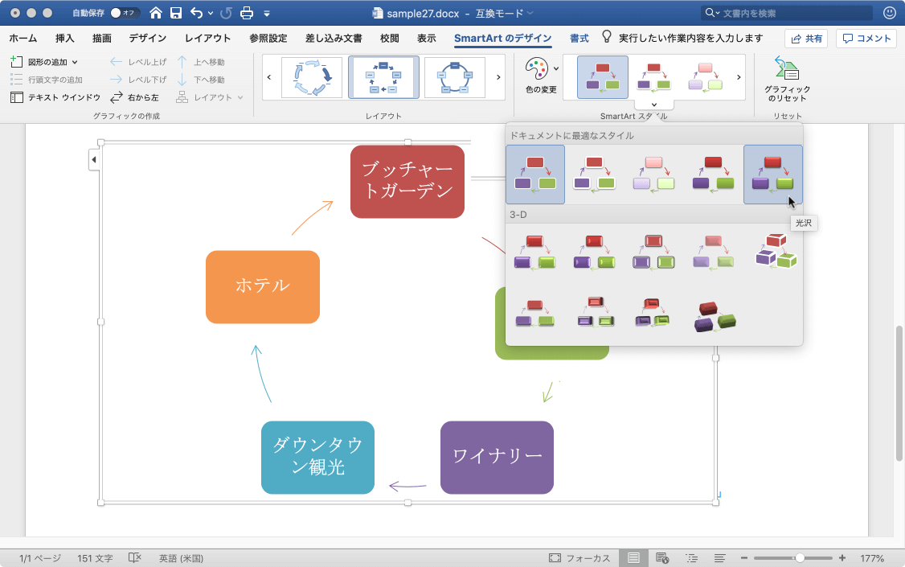The width and height of the screenshot is (905, 567).
Task: Switch to the 挿入 tab
Action: [64, 38]
